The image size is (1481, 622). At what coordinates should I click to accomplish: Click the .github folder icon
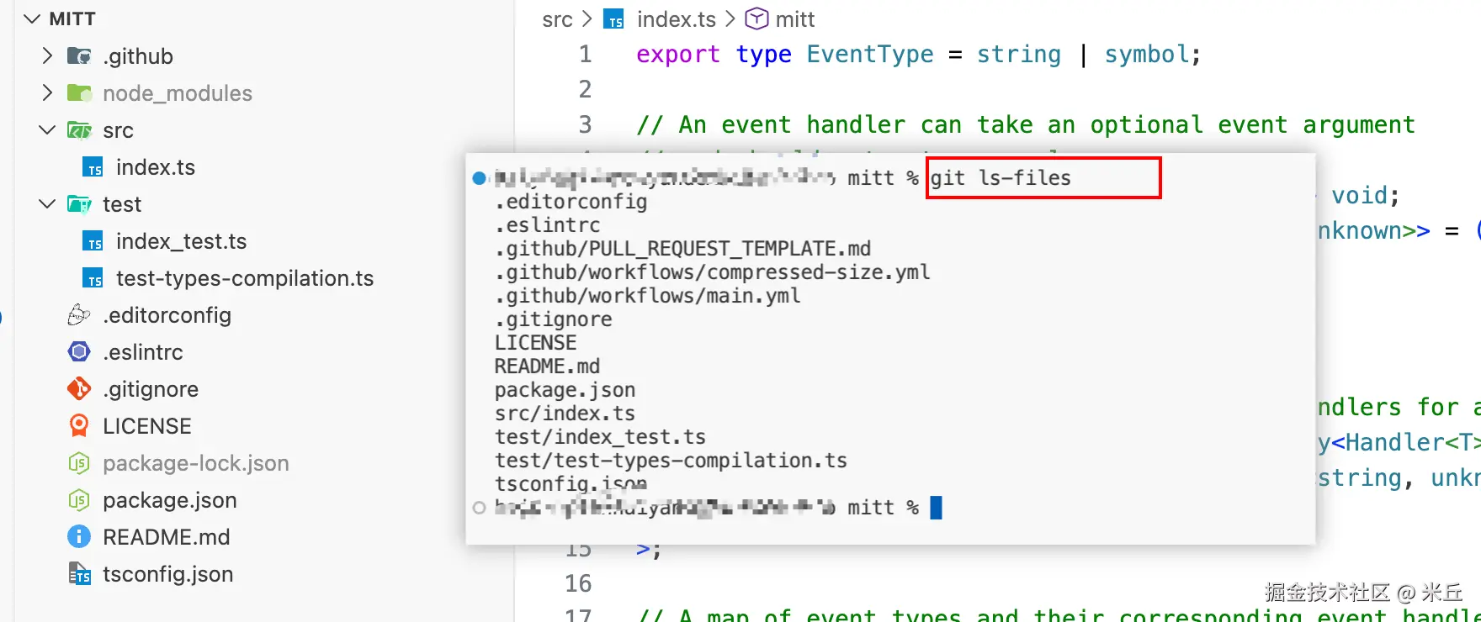[79, 56]
